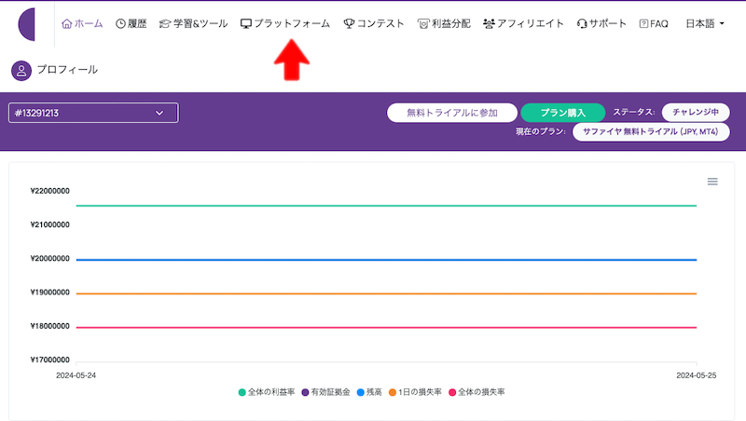The height and width of the screenshot is (421, 746).
Task: Click the green profit-rate chart line
Action: [x=386, y=206]
